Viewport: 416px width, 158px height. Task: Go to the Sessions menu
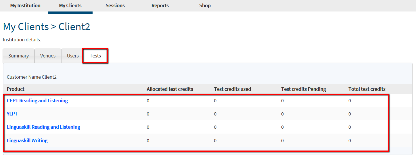coord(115,5)
